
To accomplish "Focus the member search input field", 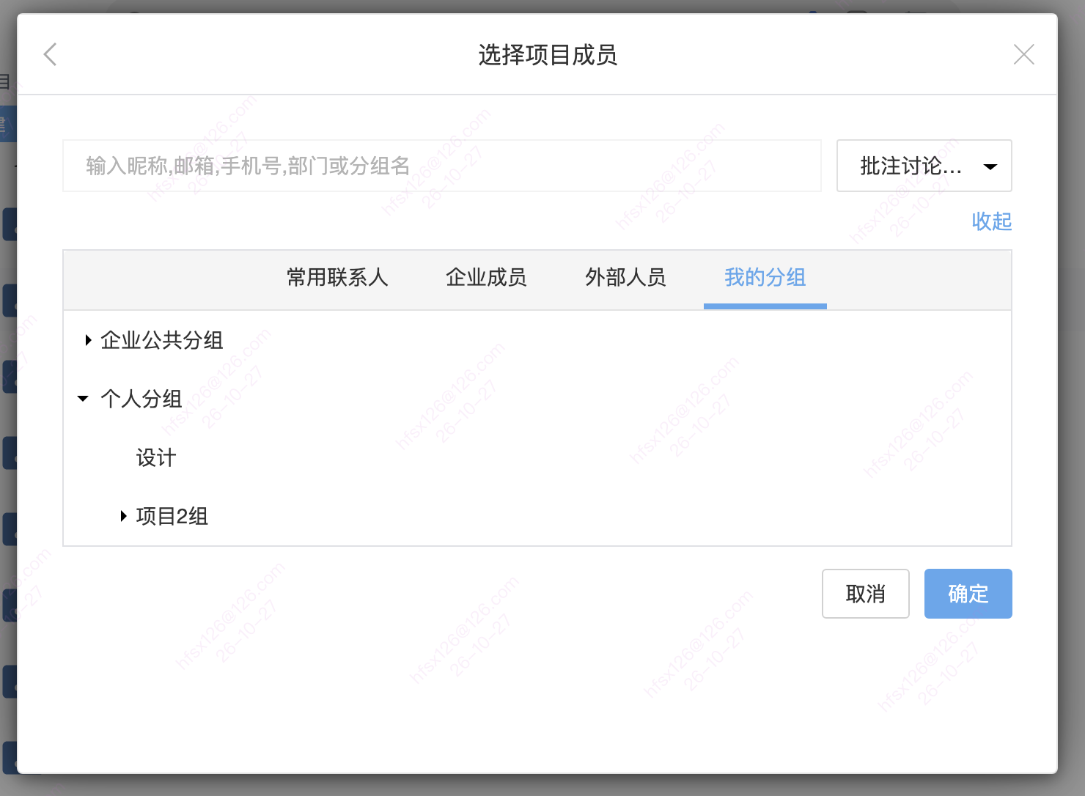I will pos(442,166).
